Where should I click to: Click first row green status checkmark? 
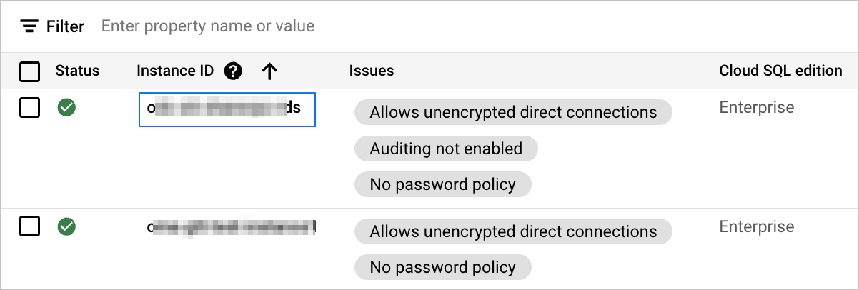pyautogui.click(x=66, y=108)
